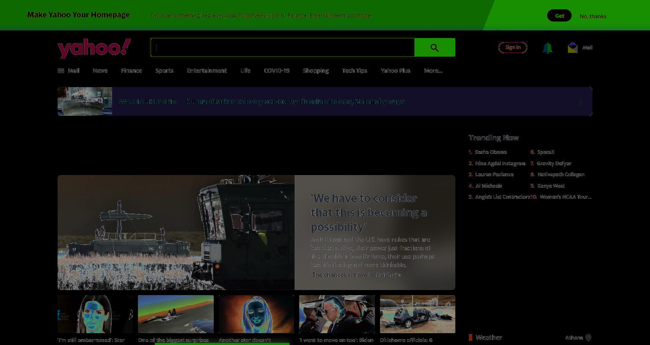Open 'One of the biggest surprises' jet thumbnail

coord(176,314)
